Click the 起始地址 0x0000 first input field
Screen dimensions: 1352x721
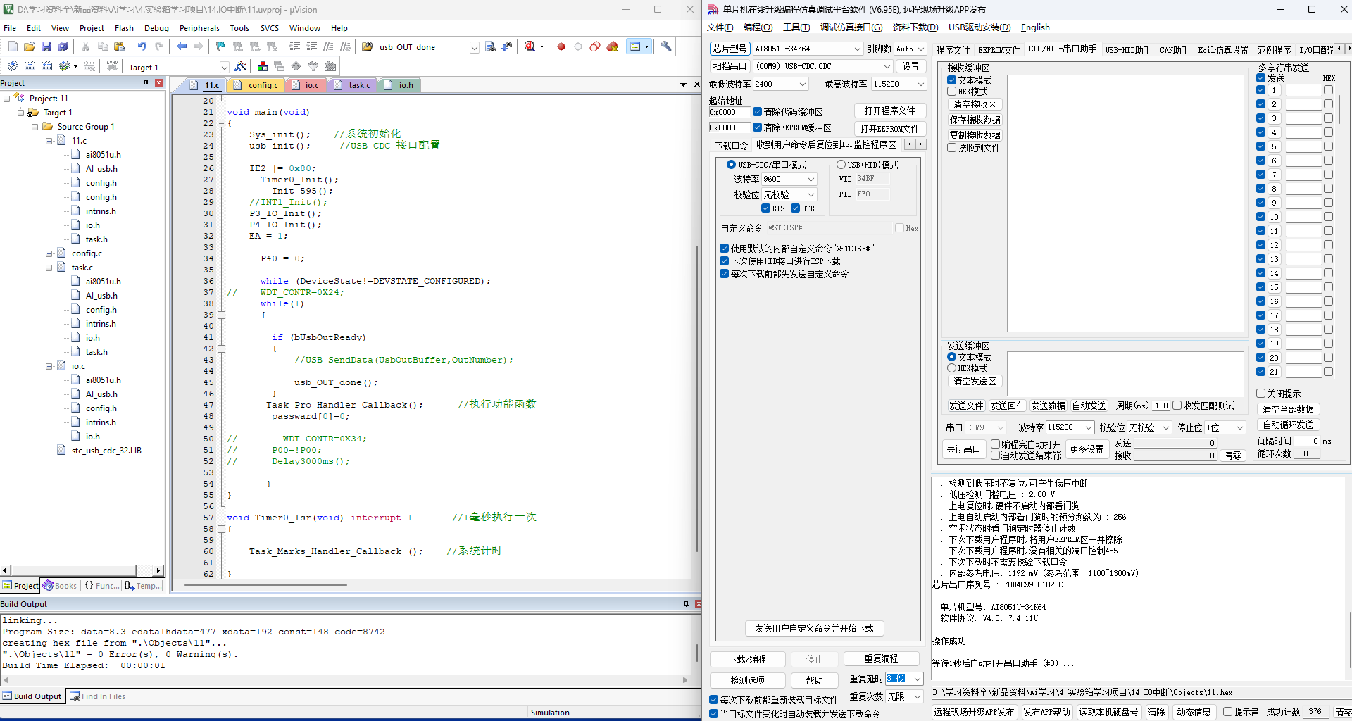tap(729, 112)
